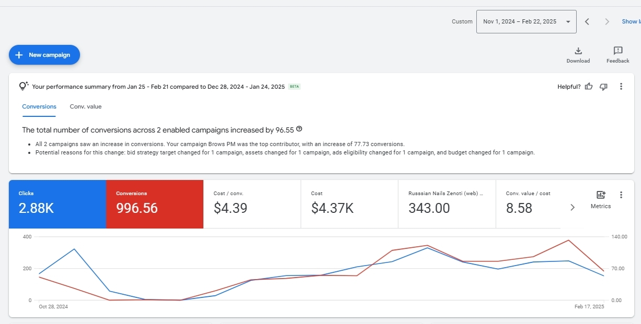Image resolution: width=641 pixels, height=324 pixels.
Task: Open the date range dropdown
Action: tap(526, 21)
